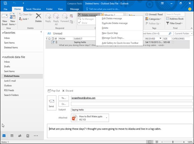
Task: Click the Unread/Read envelope button
Action: pyautogui.click(x=154, y=14)
